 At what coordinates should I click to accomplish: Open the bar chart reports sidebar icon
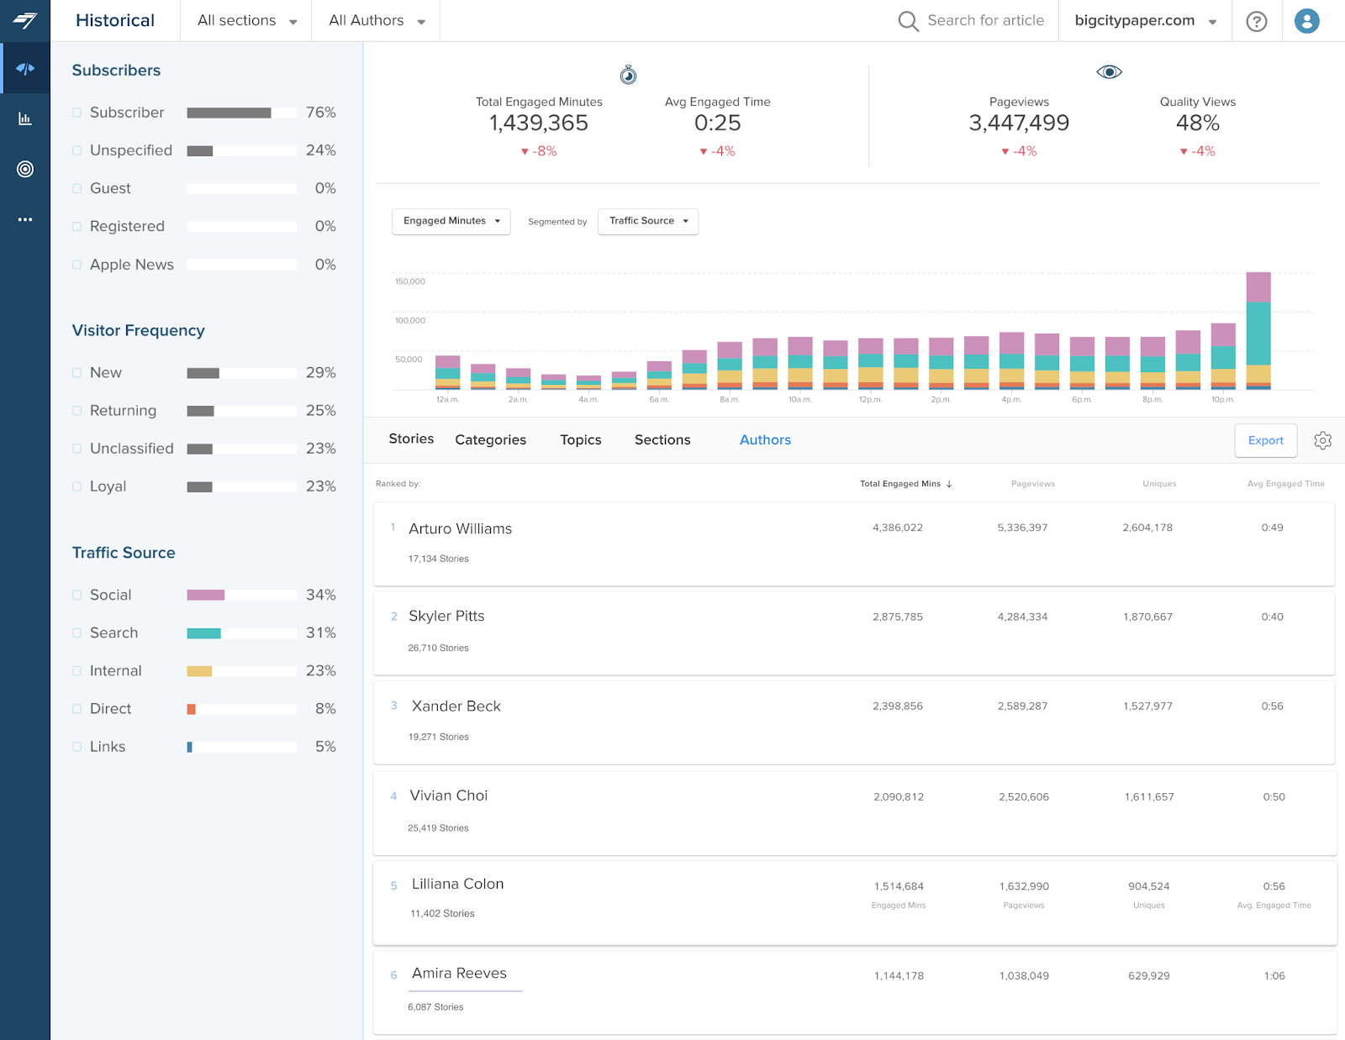coord(25,118)
